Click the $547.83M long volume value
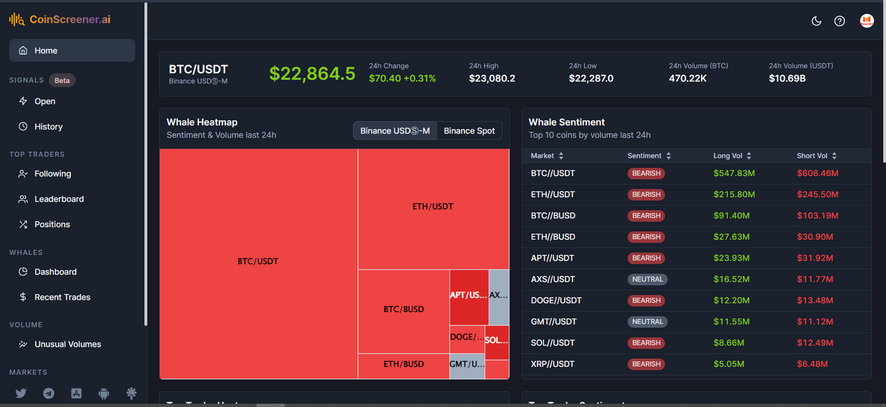This screenshot has height=407, width=886. [734, 173]
